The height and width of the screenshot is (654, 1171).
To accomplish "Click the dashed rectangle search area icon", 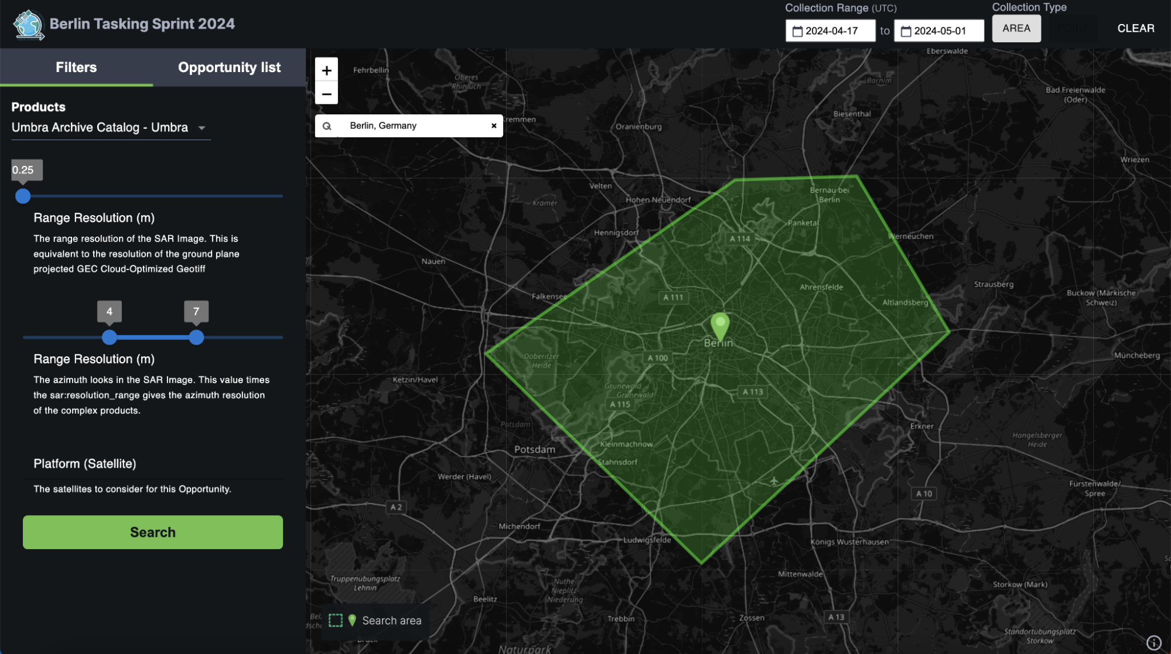I will coord(336,621).
